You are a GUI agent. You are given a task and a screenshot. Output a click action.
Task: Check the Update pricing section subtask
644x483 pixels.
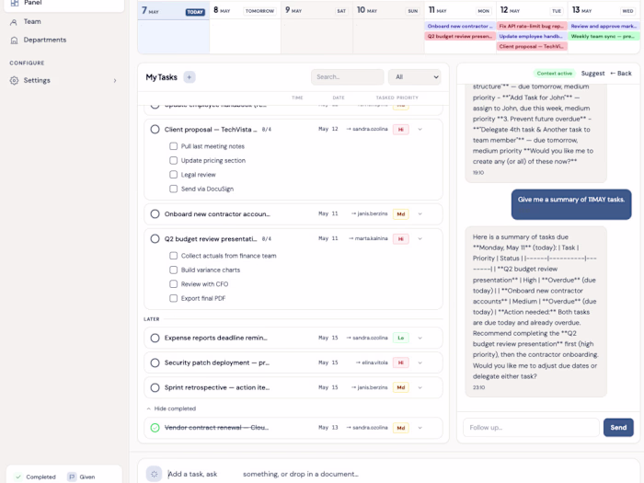click(173, 161)
